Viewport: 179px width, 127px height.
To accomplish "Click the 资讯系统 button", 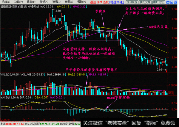I will click(x=132, y=2).
